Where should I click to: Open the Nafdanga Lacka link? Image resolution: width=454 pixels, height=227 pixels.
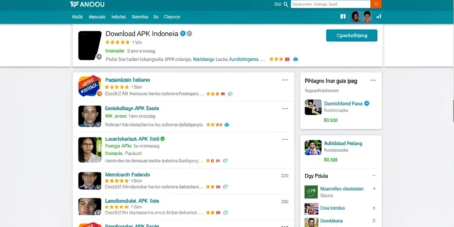tap(204, 59)
